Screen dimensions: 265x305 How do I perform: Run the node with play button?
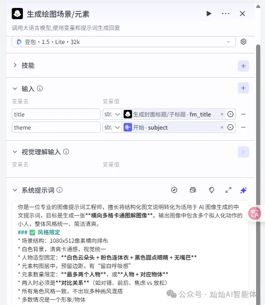[x=209, y=14]
